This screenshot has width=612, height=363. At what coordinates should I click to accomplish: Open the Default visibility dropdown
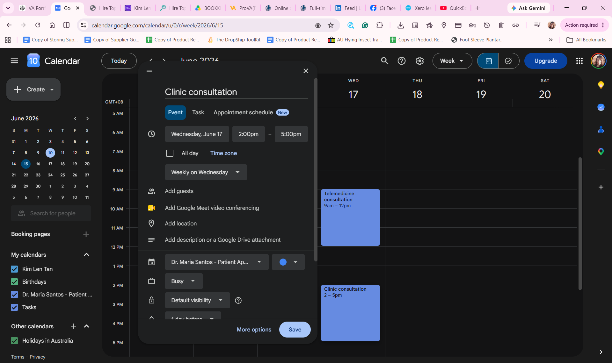click(x=197, y=300)
